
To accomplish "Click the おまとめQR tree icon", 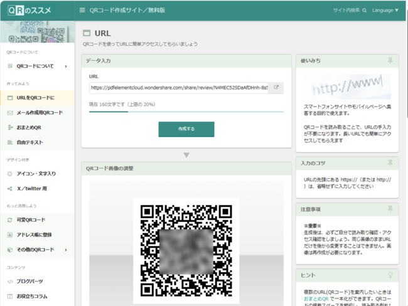I will 10,127.
